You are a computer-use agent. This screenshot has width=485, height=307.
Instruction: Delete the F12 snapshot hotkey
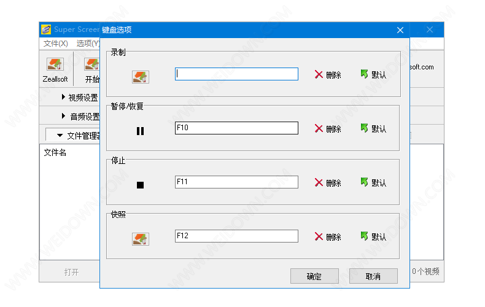click(328, 236)
